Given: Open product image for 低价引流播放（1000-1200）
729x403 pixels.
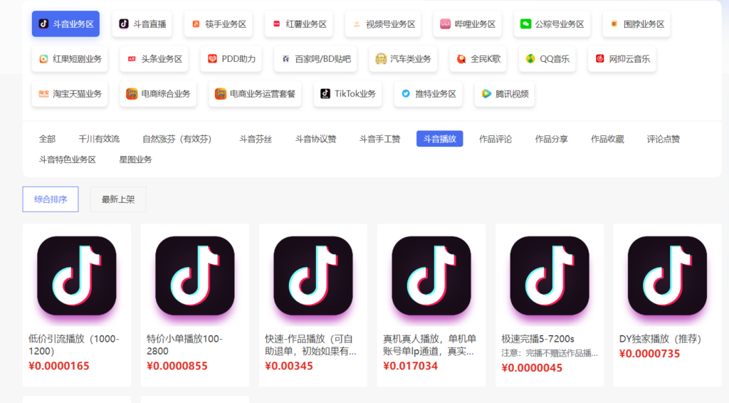Looking at the screenshot, I should [77, 276].
